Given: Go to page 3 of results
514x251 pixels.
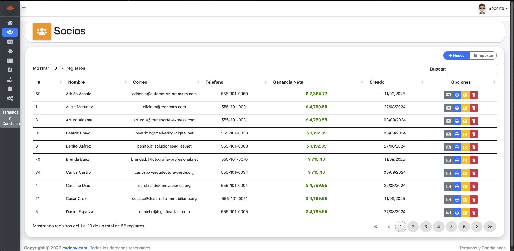Looking at the screenshot, I should tap(426, 227).
